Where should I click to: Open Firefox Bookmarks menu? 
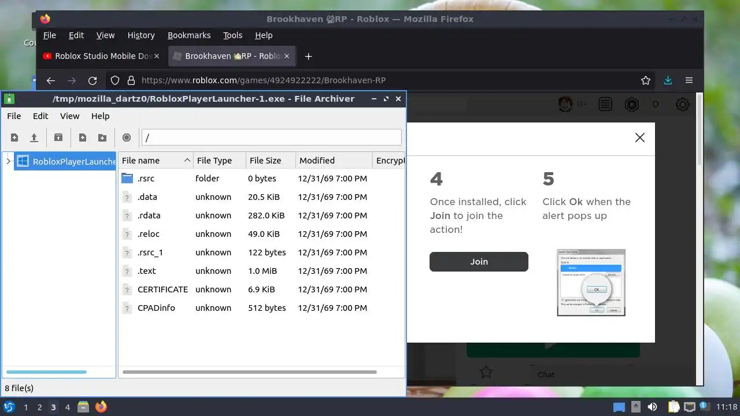click(189, 35)
